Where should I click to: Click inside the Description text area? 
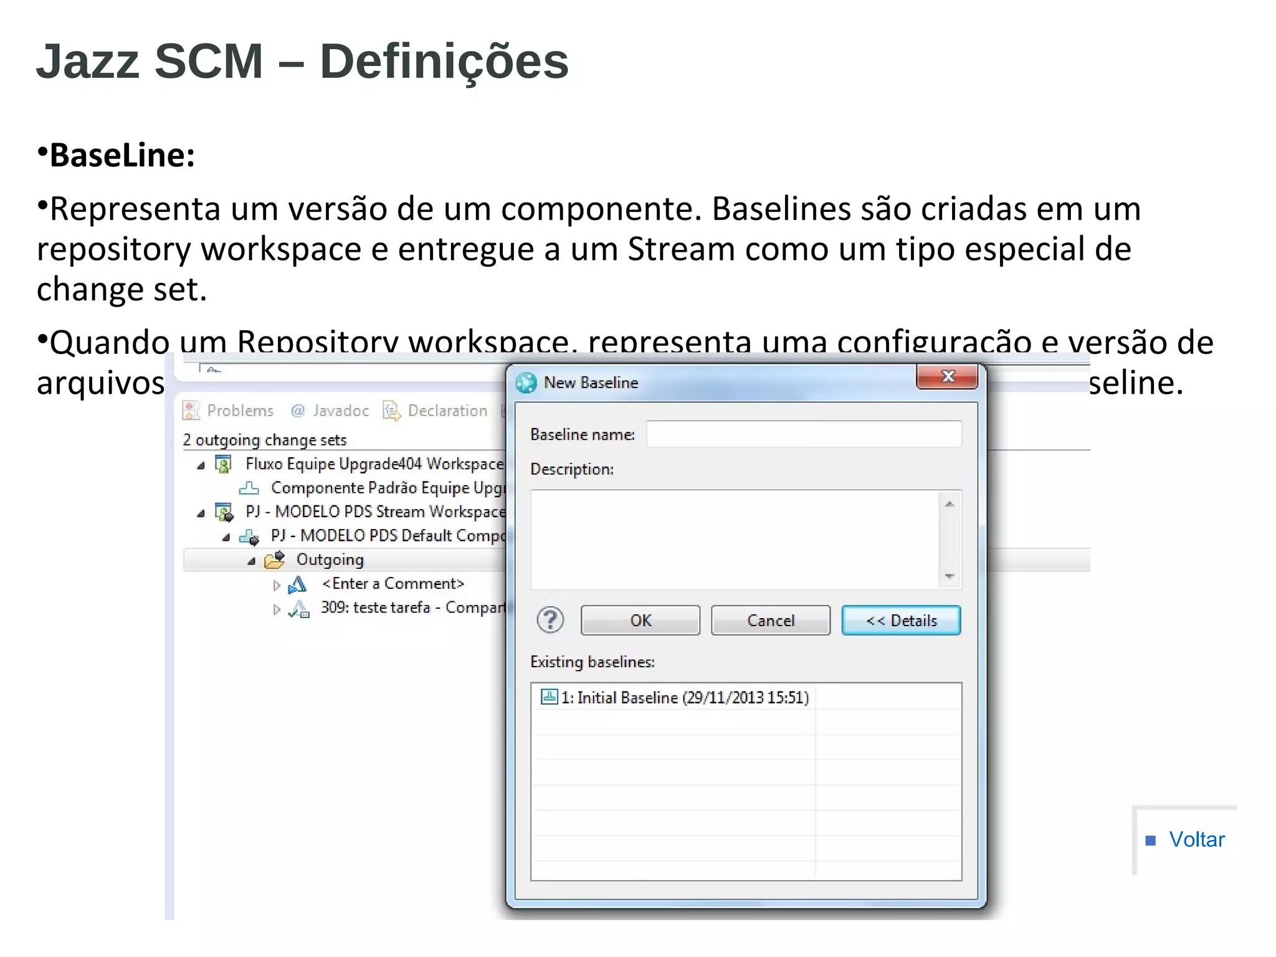pyautogui.click(x=735, y=540)
